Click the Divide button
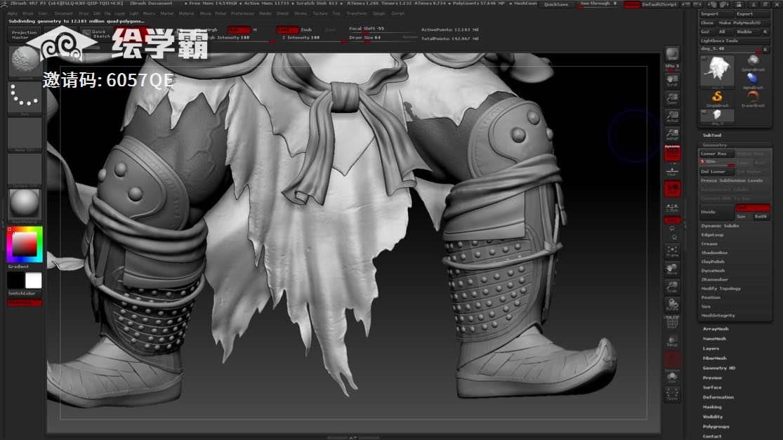The image size is (783, 440). pos(716,212)
